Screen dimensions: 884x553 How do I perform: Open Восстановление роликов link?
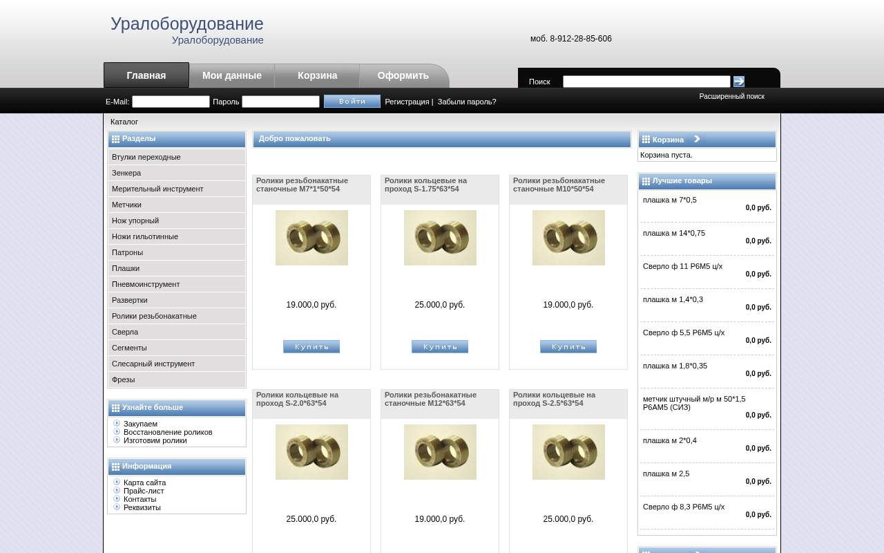pyautogui.click(x=168, y=432)
